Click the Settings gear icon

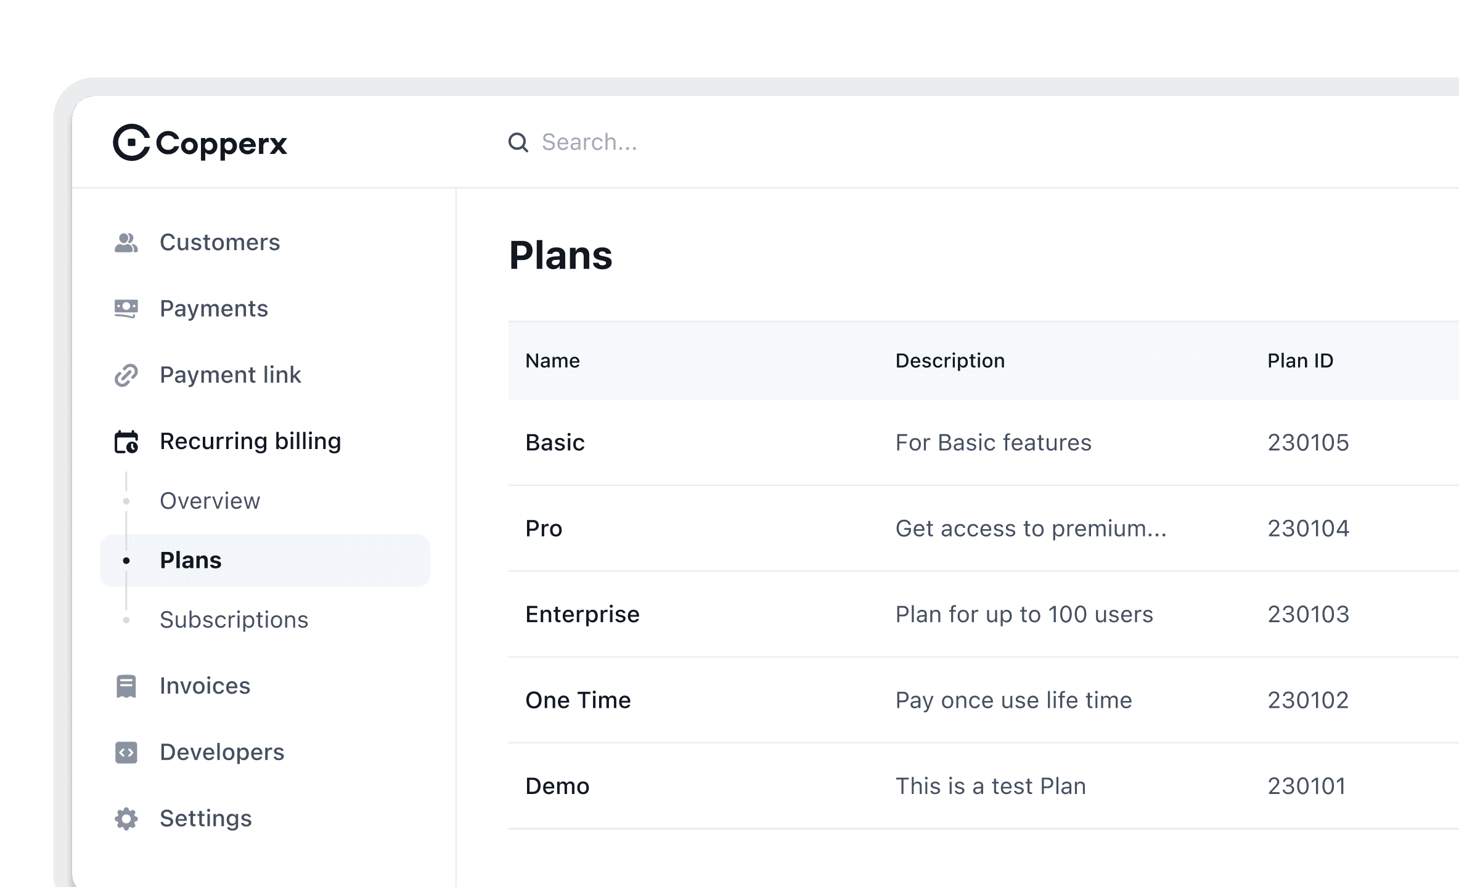tap(126, 819)
